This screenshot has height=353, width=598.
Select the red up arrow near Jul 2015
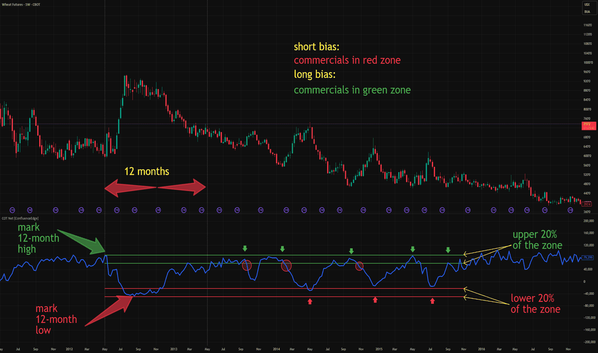pyautogui.click(x=432, y=301)
